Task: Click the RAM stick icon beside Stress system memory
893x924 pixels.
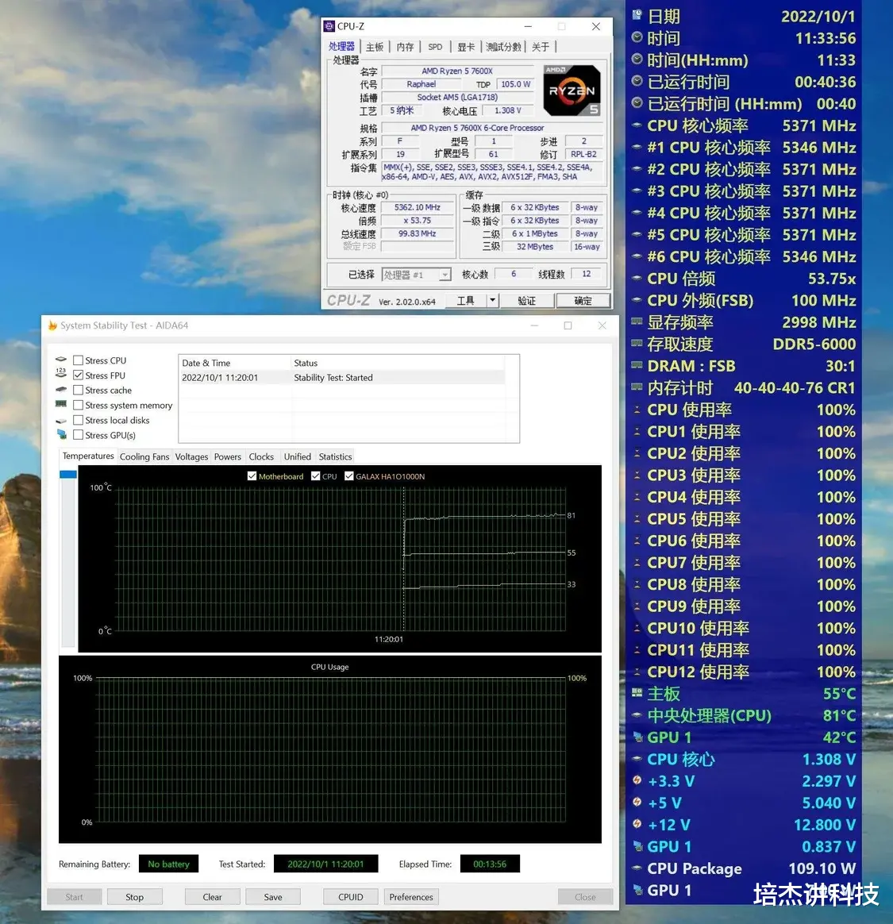Action: coord(61,405)
